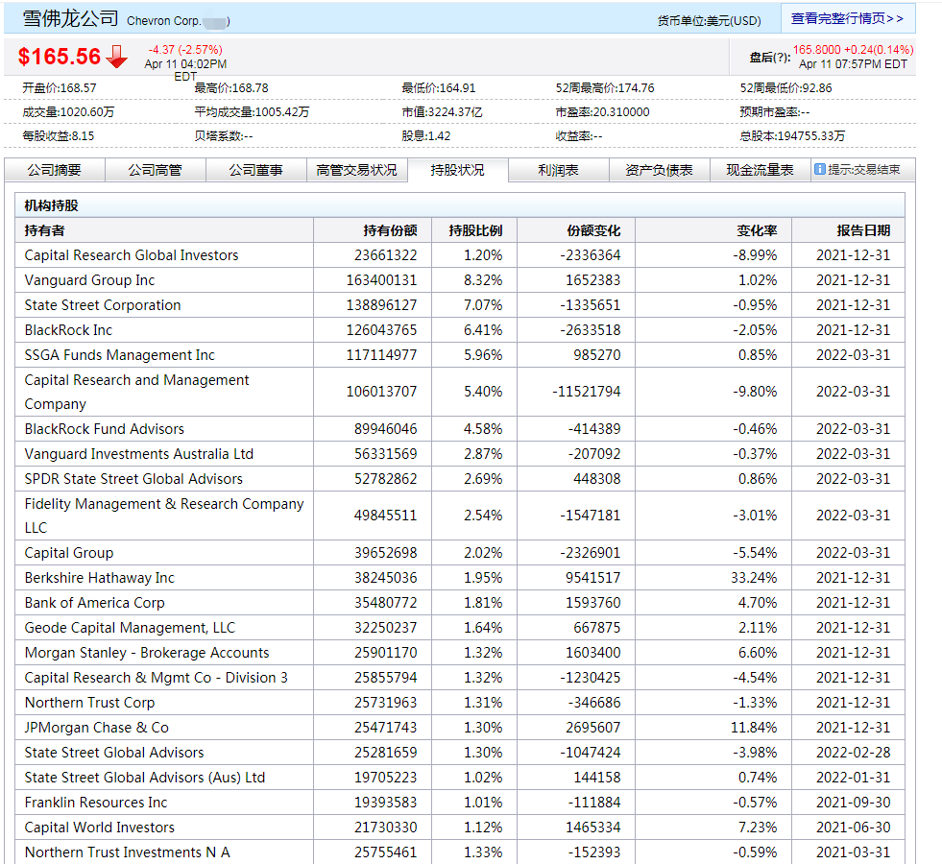Go to the 高管交易状况 tab
This screenshot has width=942, height=864.
(x=357, y=170)
